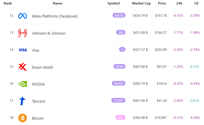Click the JNJ ticker badge

click(121, 32)
